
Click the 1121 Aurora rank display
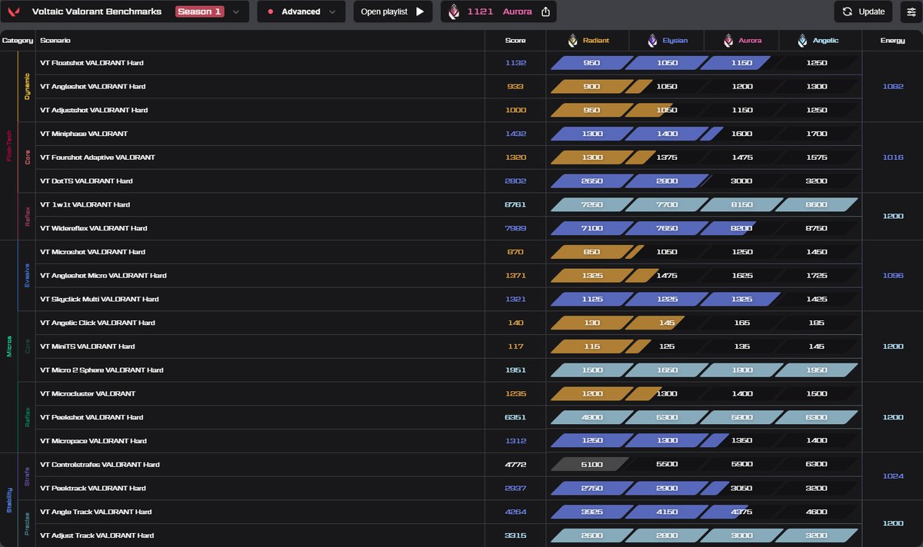coord(499,12)
